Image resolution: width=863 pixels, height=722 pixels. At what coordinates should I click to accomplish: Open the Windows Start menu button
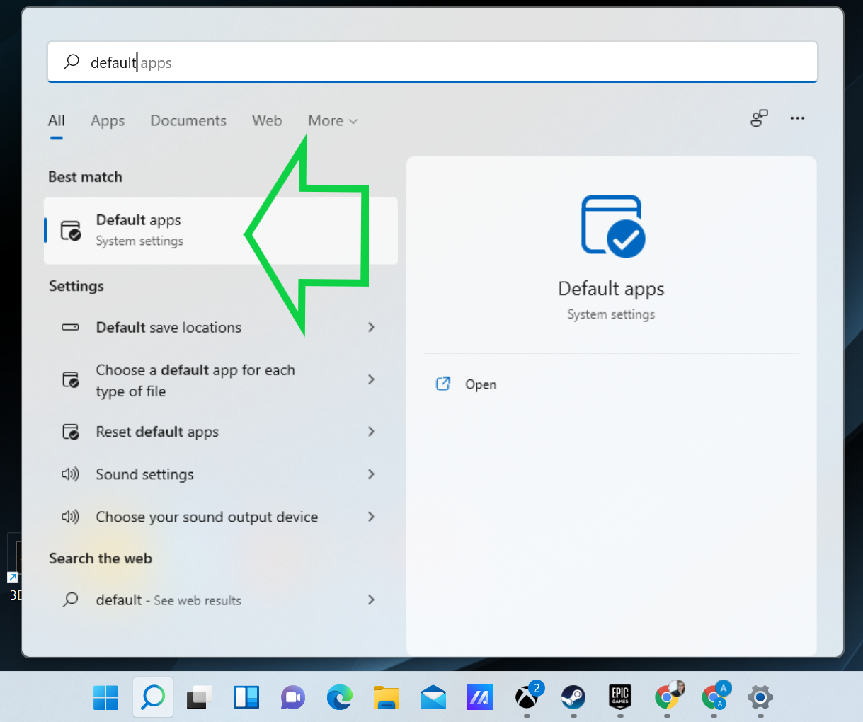click(106, 698)
